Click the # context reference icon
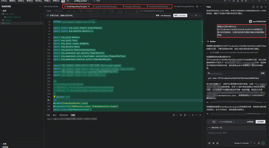269x148 pixels. (213, 143)
